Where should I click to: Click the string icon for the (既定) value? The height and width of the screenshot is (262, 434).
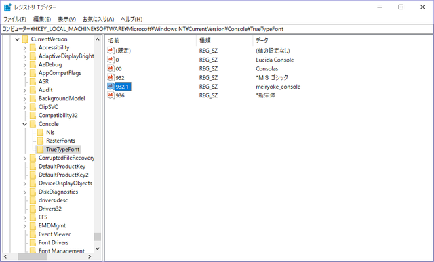tap(111, 51)
